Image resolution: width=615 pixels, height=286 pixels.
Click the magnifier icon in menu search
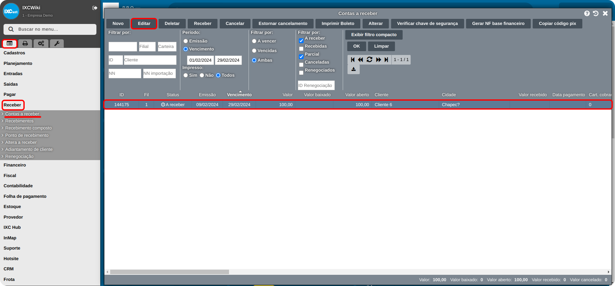click(11, 29)
